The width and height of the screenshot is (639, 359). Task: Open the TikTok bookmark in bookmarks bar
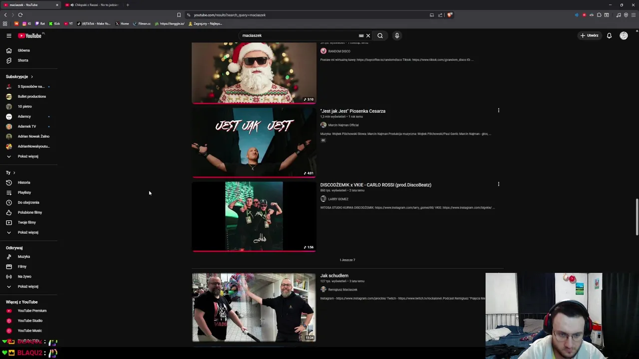[94, 23]
